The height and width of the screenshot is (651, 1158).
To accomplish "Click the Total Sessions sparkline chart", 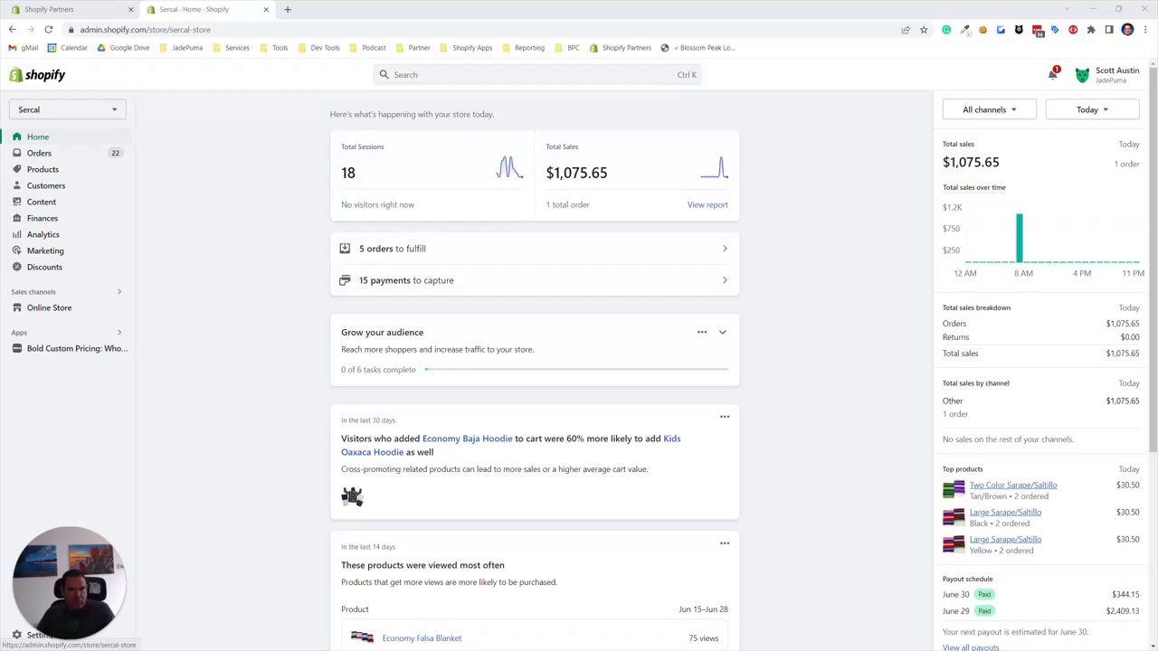I will tap(509, 167).
